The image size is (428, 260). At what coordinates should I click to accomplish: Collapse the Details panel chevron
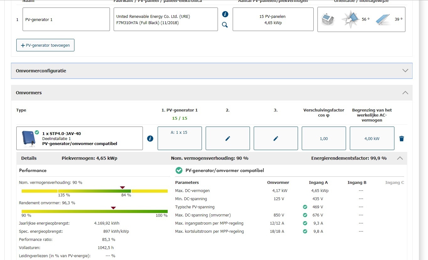(x=400, y=158)
